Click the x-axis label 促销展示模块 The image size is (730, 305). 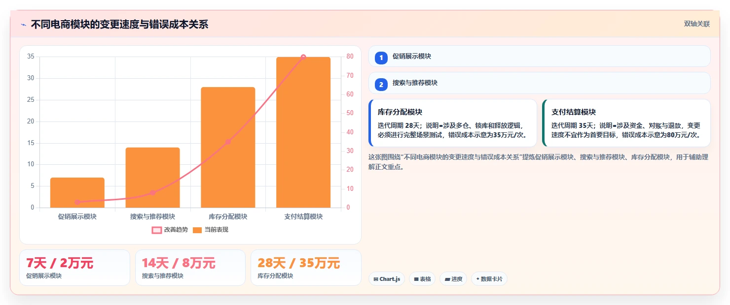[77, 216]
